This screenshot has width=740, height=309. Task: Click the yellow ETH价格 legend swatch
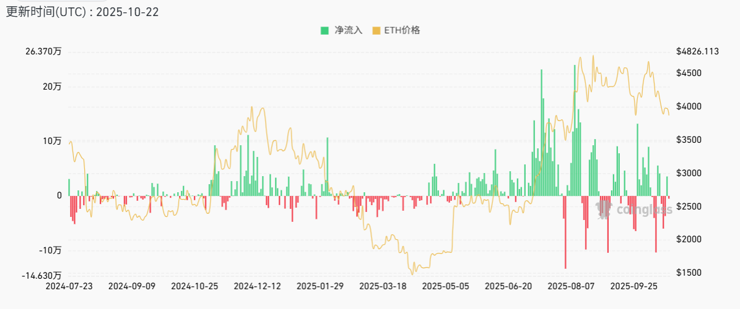click(377, 30)
